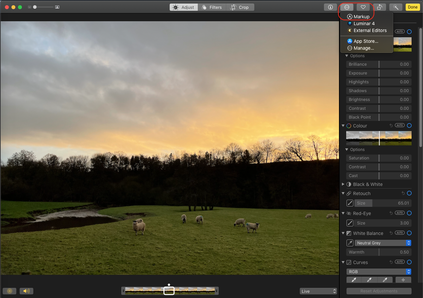Viewport: 423px width, 298px height.
Task: Open the photo info panel
Action: [330, 7]
